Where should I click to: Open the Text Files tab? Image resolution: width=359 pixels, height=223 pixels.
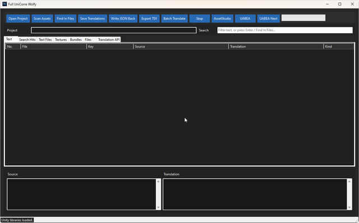(x=45, y=40)
